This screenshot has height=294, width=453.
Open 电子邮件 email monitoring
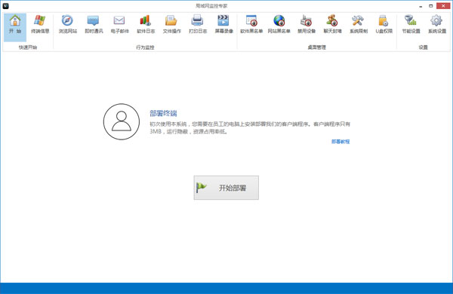pyautogui.click(x=119, y=24)
